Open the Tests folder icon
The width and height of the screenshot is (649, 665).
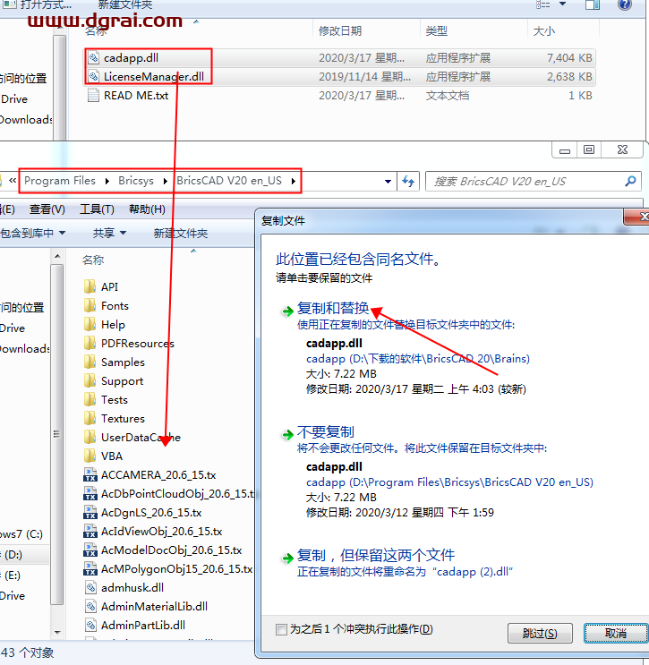point(90,399)
